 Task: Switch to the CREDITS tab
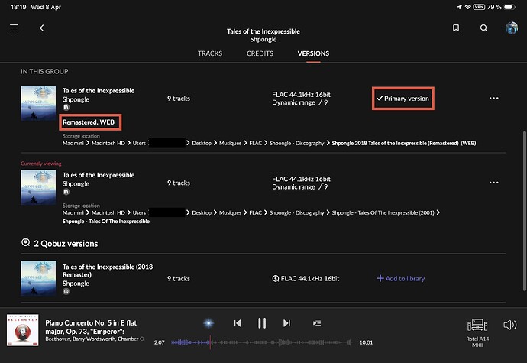pyautogui.click(x=260, y=53)
